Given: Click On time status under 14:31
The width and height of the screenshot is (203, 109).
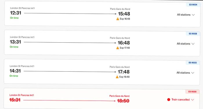Looking at the screenshot, I should tap(14, 76).
